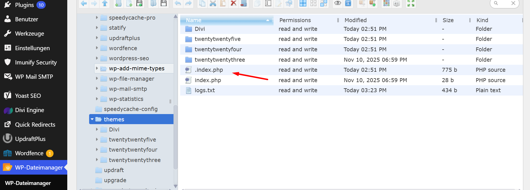Create archive using box-plus icon
530x190 pixels.
coord(372,3)
